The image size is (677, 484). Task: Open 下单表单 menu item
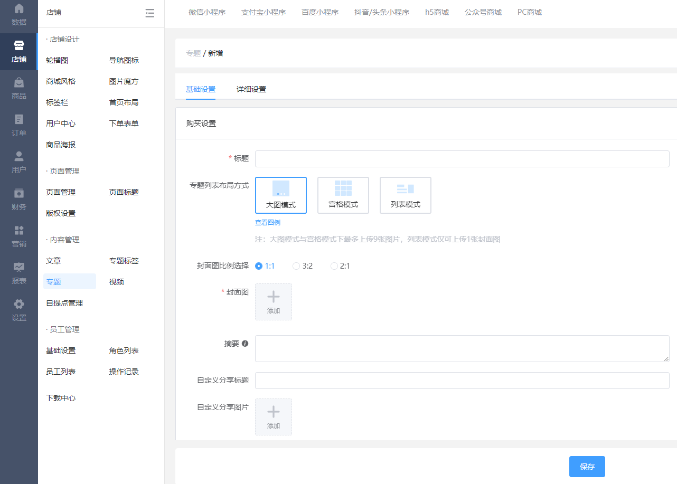click(124, 124)
